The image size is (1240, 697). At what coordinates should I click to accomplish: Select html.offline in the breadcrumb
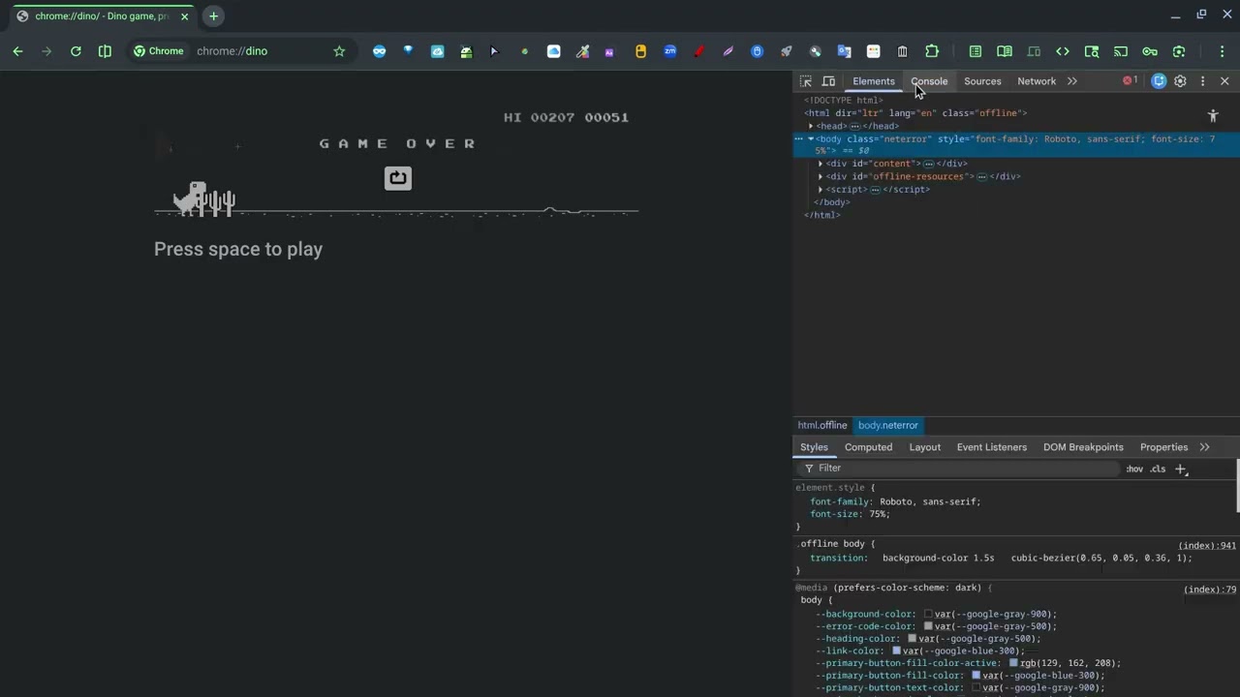[x=822, y=425]
